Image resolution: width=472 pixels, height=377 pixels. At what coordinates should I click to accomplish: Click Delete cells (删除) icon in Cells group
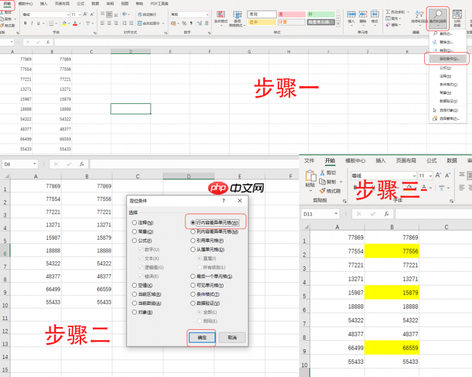pyautogui.click(x=363, y=17)
